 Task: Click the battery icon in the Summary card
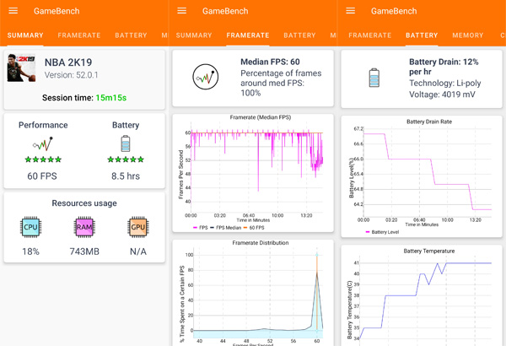pos(126,143)
